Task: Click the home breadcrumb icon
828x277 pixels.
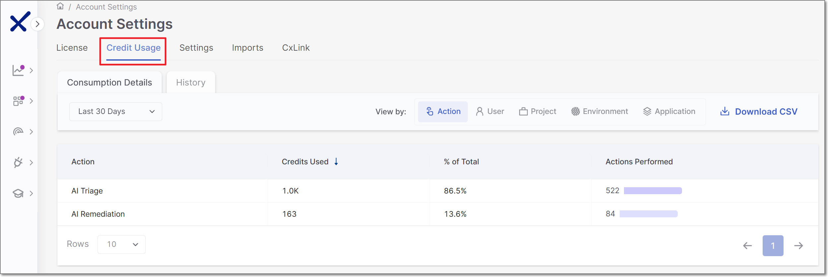Action: coord(60,6)
